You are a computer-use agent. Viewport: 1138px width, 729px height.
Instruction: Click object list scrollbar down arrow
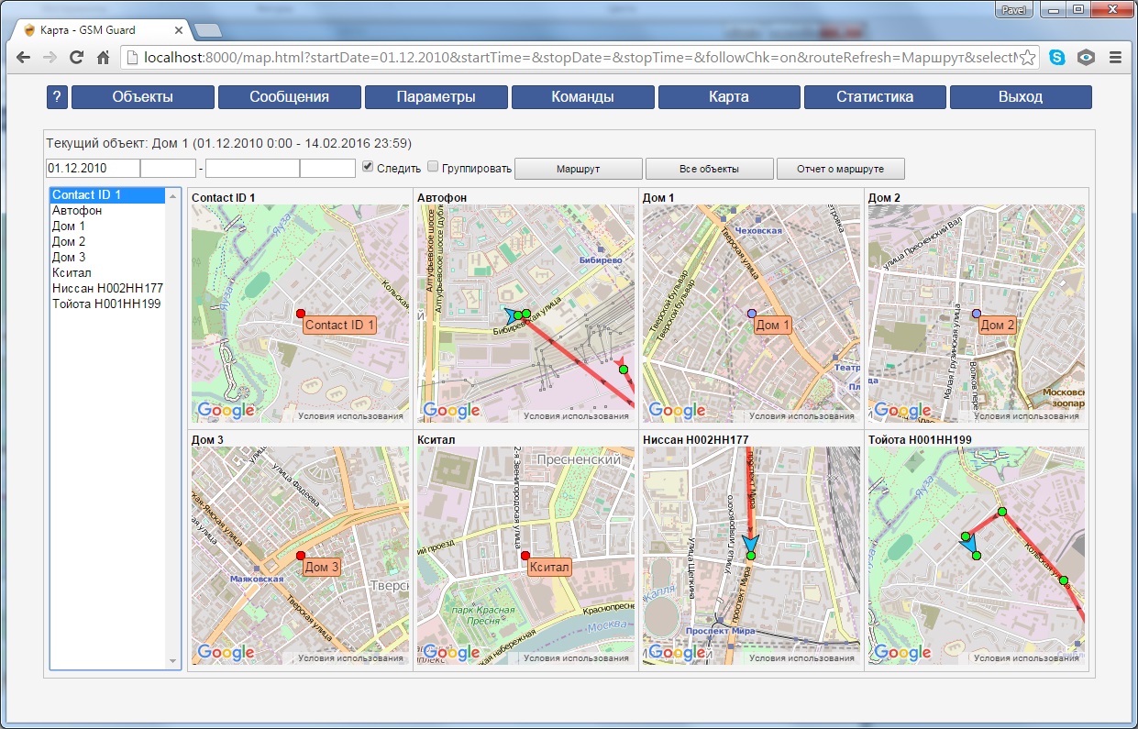pos(173,661)
